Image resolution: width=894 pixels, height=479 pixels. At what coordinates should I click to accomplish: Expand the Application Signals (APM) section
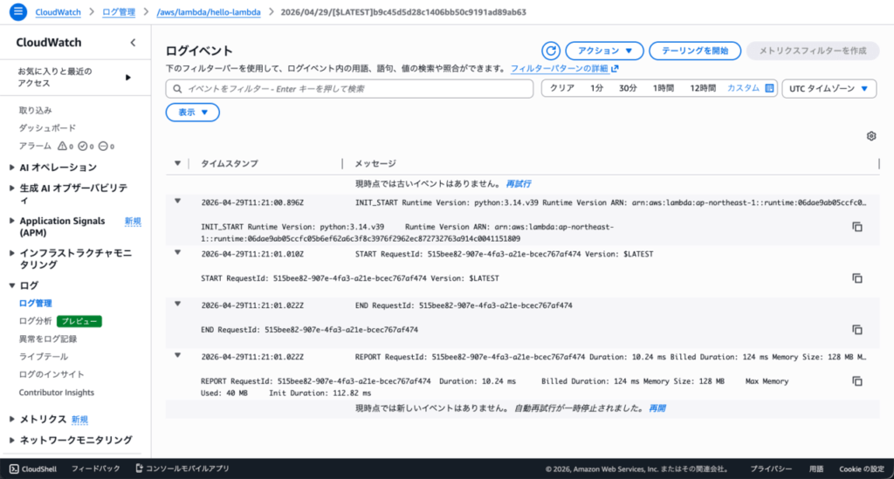tap(12, 221)
